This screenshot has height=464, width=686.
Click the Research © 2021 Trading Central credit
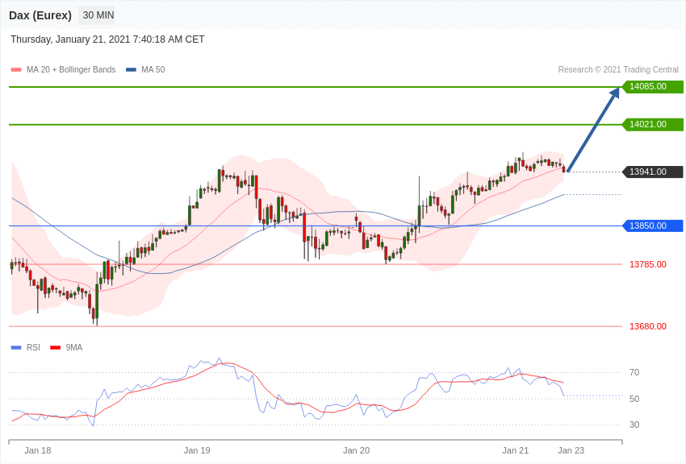point(618,70)
